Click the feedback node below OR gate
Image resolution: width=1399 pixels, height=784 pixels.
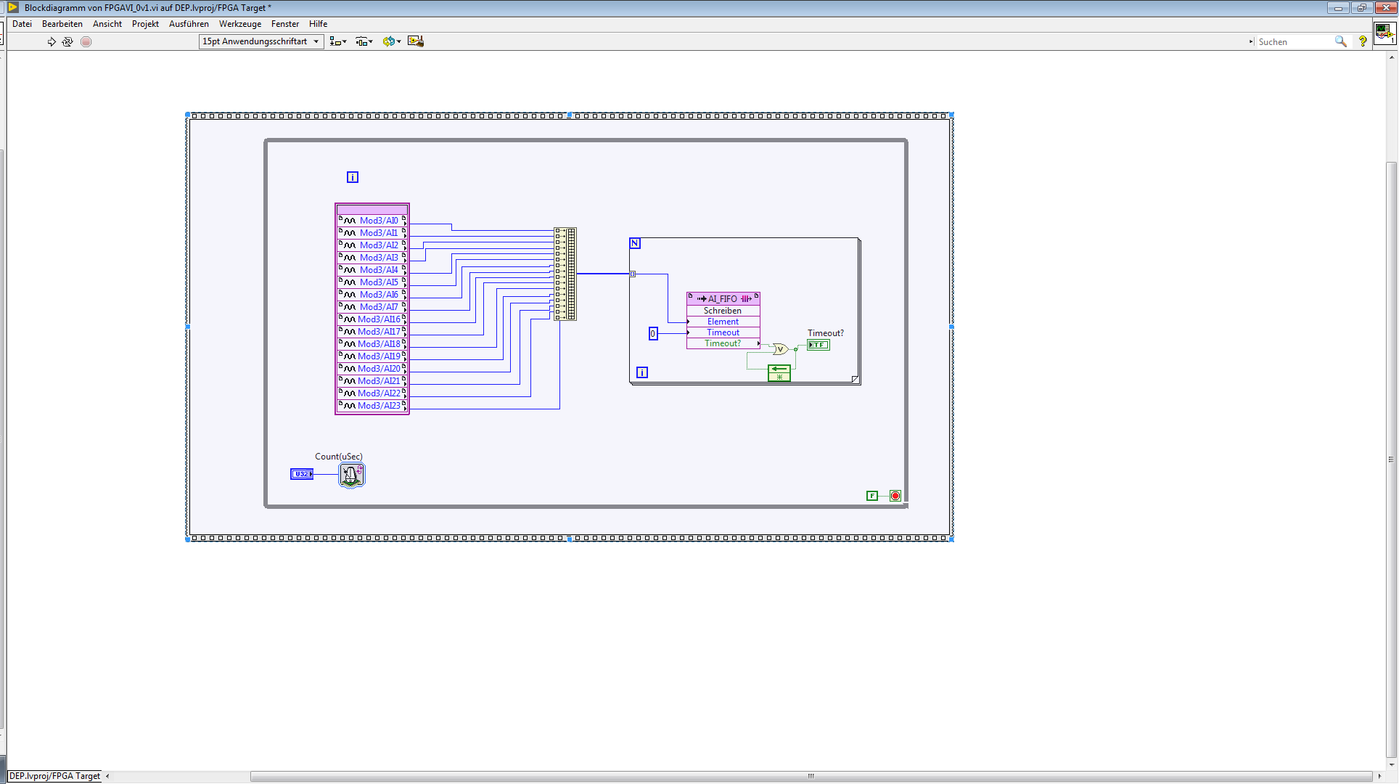(779, 372)
